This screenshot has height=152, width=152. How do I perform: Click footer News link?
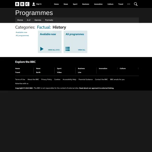click(38, 68)
